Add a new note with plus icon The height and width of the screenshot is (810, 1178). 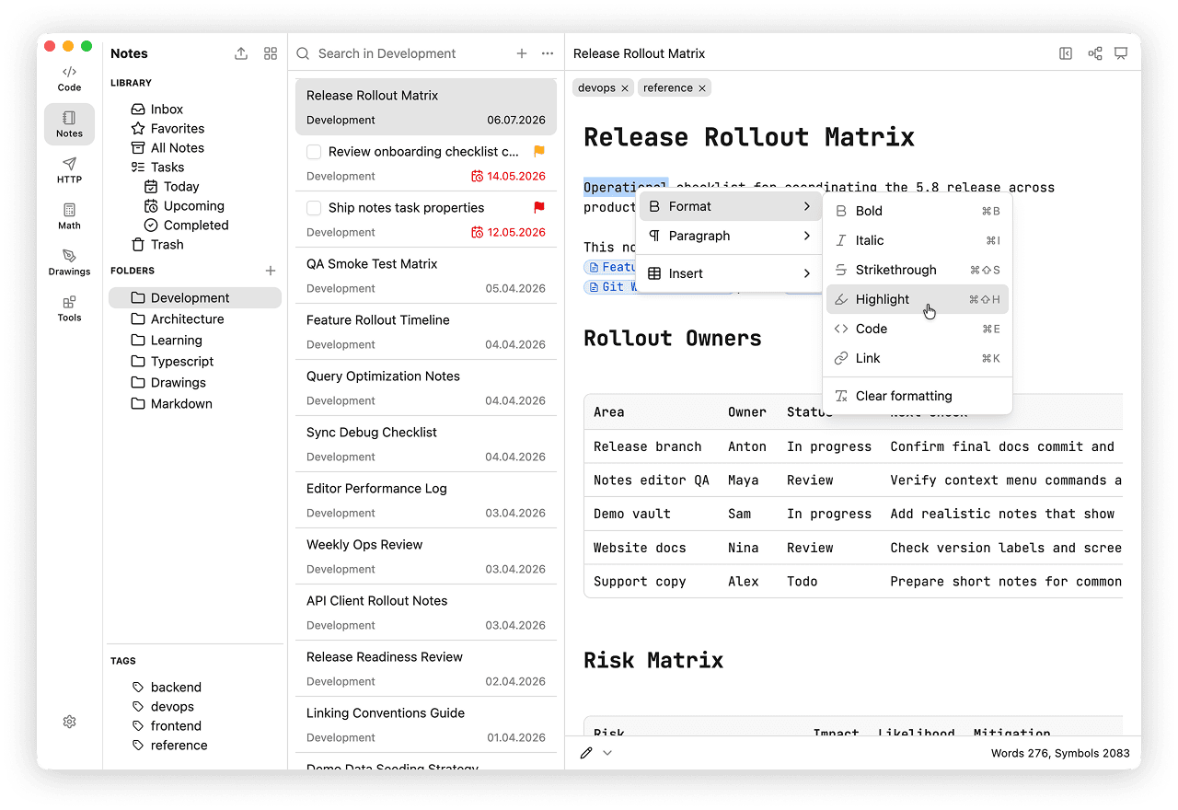click(522, 53)
